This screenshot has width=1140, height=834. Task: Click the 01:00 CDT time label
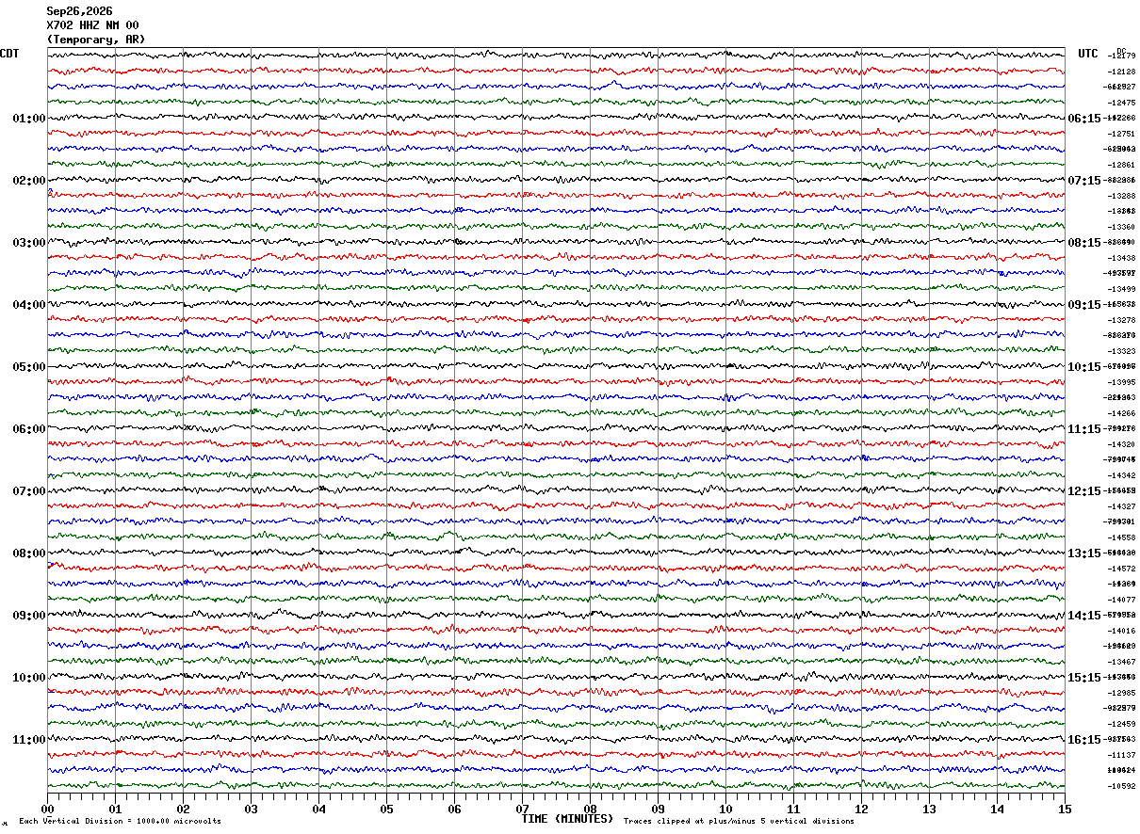click(x=29, y=119)
